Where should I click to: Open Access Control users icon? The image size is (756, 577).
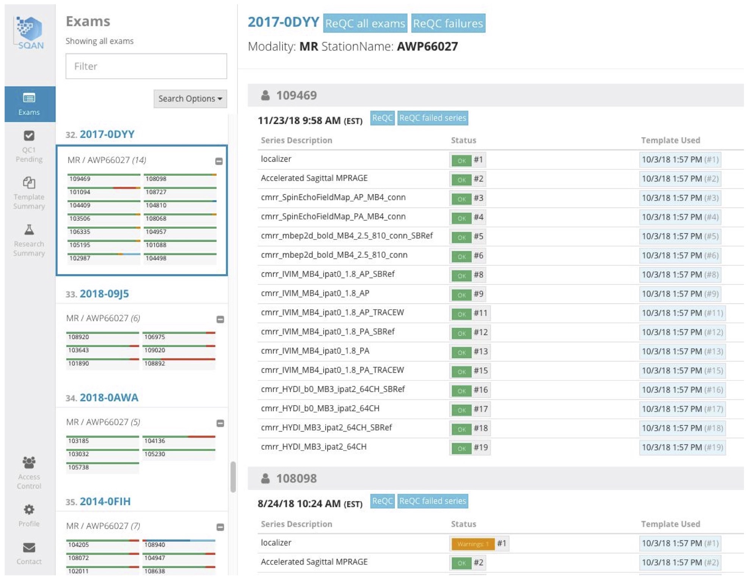click(x=29, y=463)
